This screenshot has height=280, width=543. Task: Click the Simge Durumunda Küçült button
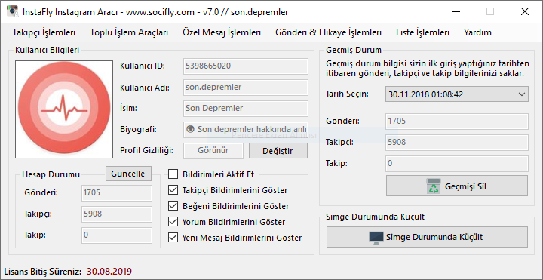[427, 238]
